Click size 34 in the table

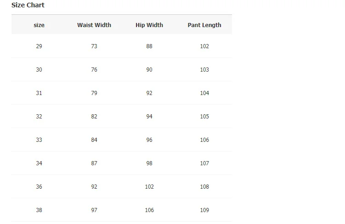pos(39,163)
